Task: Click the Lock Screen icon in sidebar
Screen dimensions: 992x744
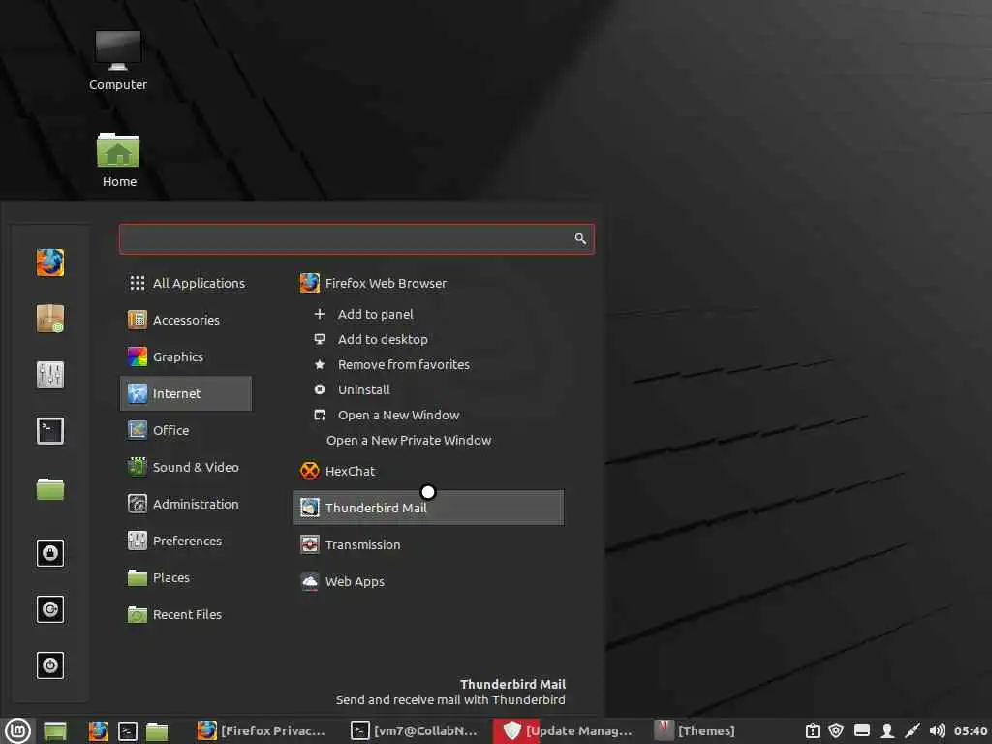Action: pos(50,553)
